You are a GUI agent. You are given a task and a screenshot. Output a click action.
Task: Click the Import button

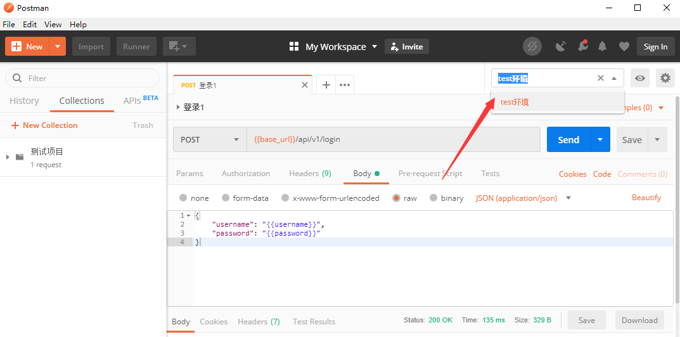91,46
